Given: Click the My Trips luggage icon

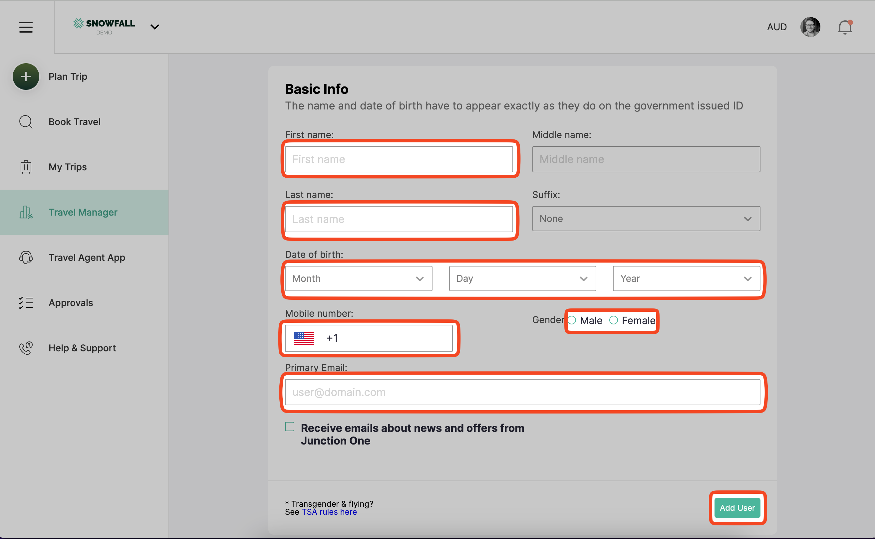Looking at the screenshot, I should coord(26,167).
